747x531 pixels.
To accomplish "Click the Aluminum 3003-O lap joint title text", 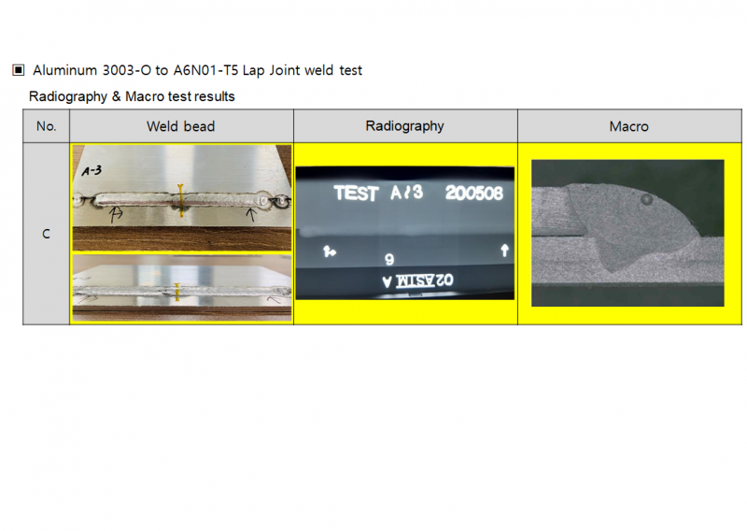I will tap(197, 70).
